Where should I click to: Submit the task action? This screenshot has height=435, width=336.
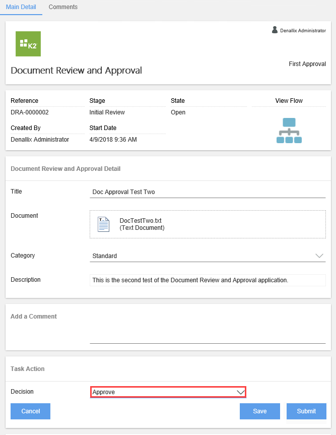306,411
